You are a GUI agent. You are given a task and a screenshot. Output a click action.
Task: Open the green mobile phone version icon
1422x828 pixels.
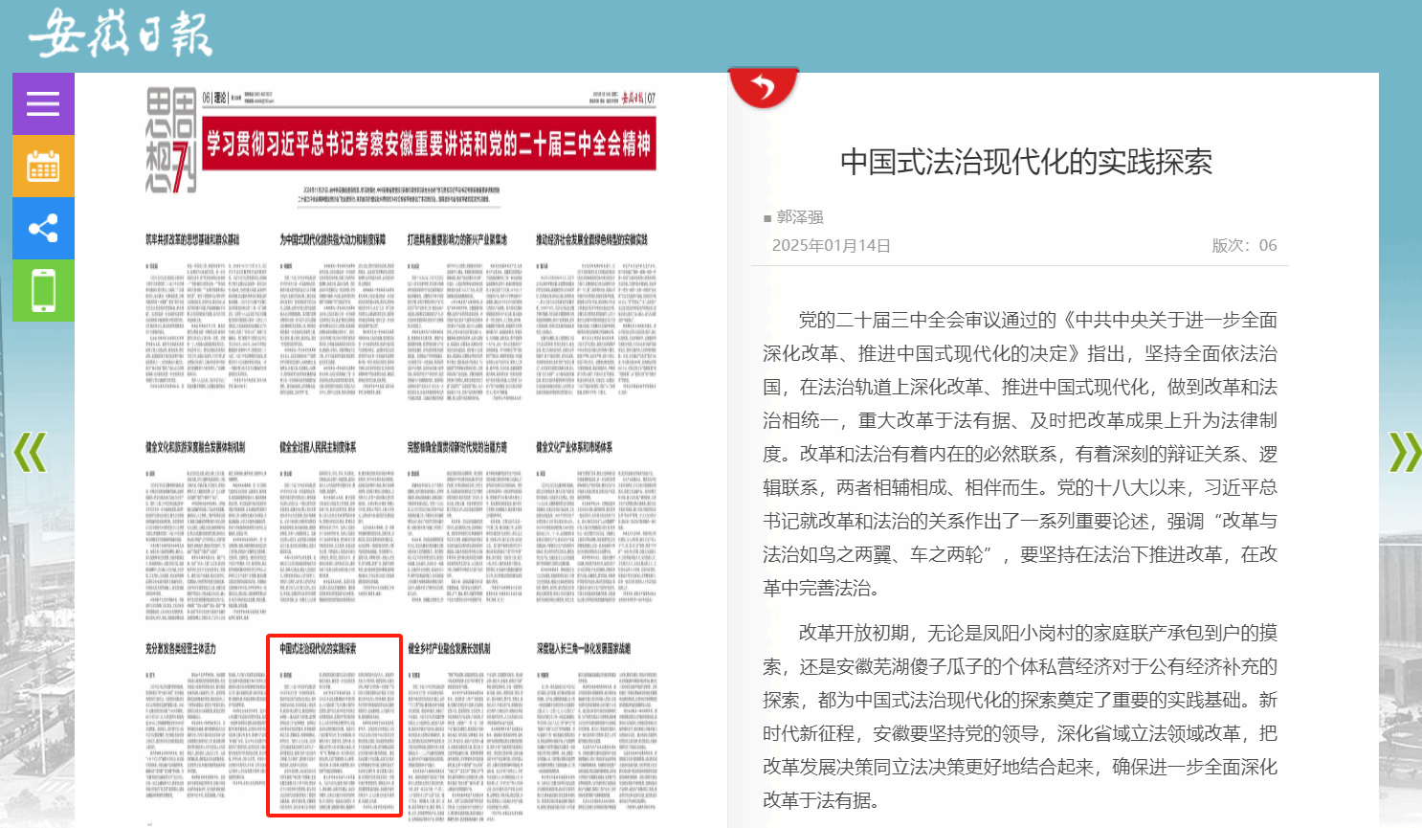click(43, 290)
